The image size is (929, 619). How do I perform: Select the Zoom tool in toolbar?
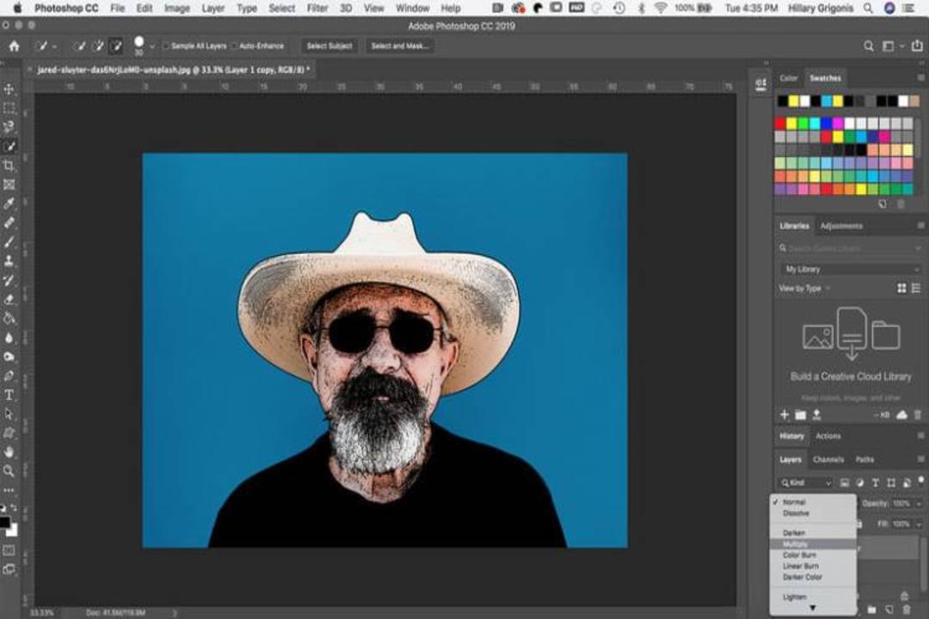point(9,471)
